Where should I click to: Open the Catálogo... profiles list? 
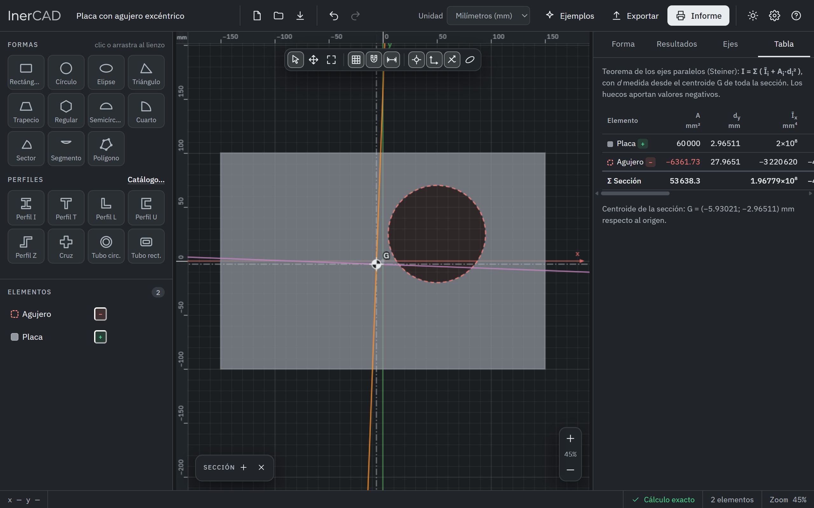146,180
